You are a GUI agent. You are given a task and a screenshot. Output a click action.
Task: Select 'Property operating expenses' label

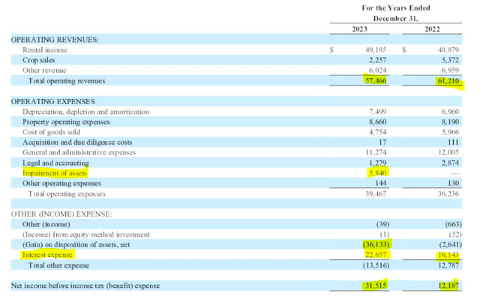pos(66,122)
